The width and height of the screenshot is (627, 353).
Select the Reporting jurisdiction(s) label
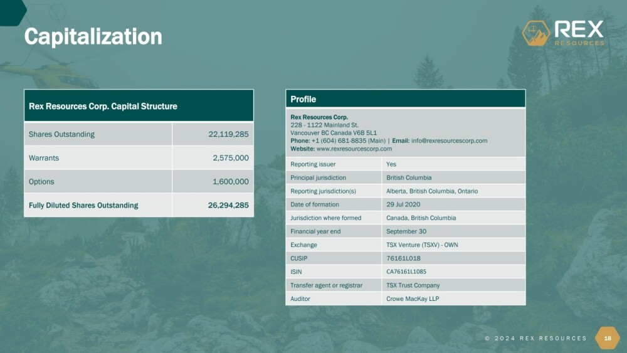[323, 191]
